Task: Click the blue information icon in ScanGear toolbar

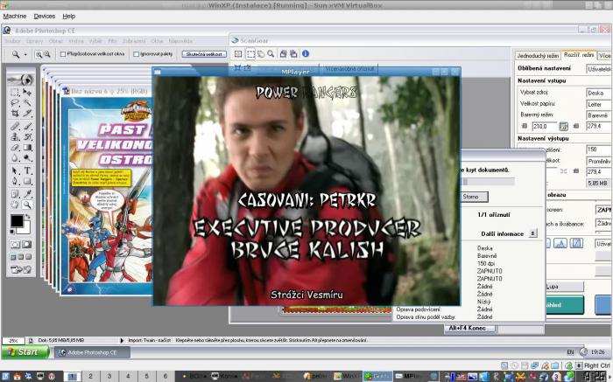Action: [x=306, y=54]
